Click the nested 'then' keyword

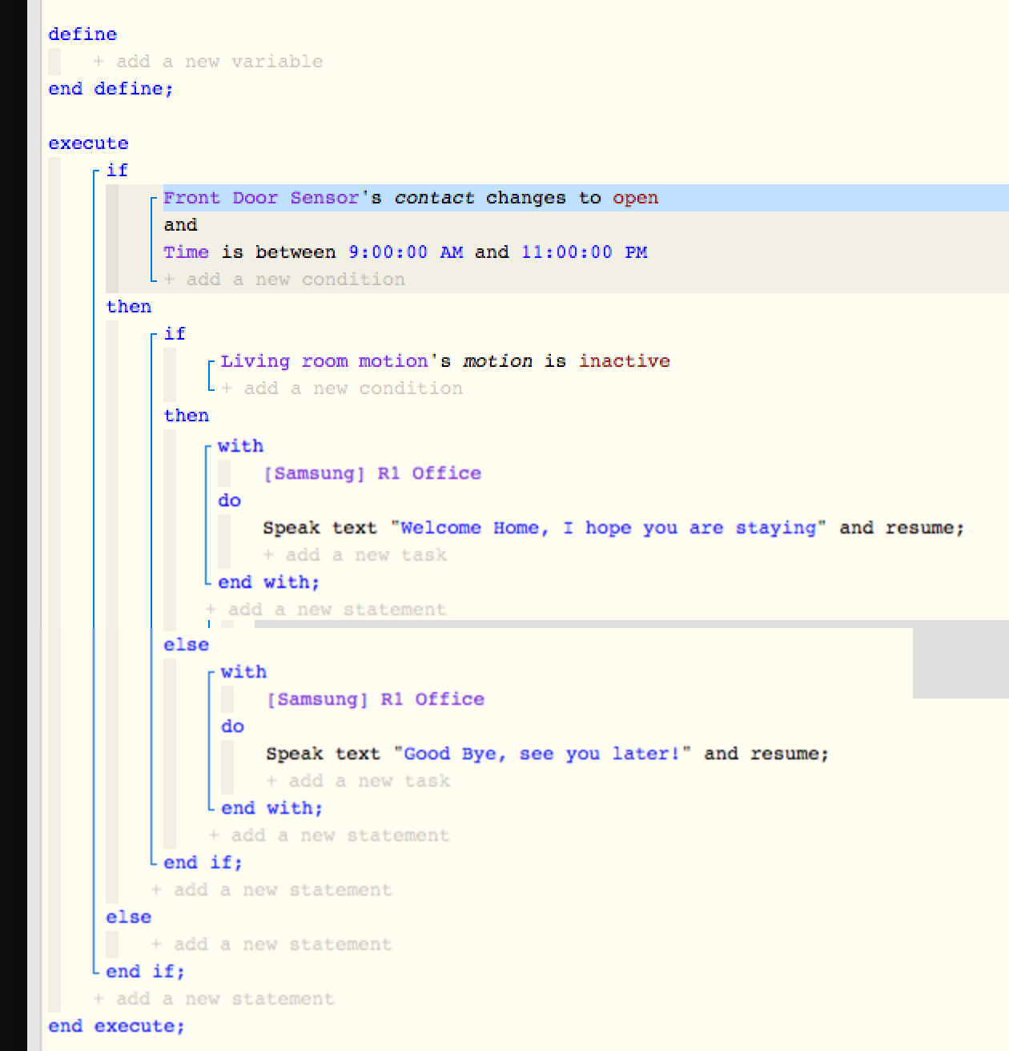tap(186, 416)
